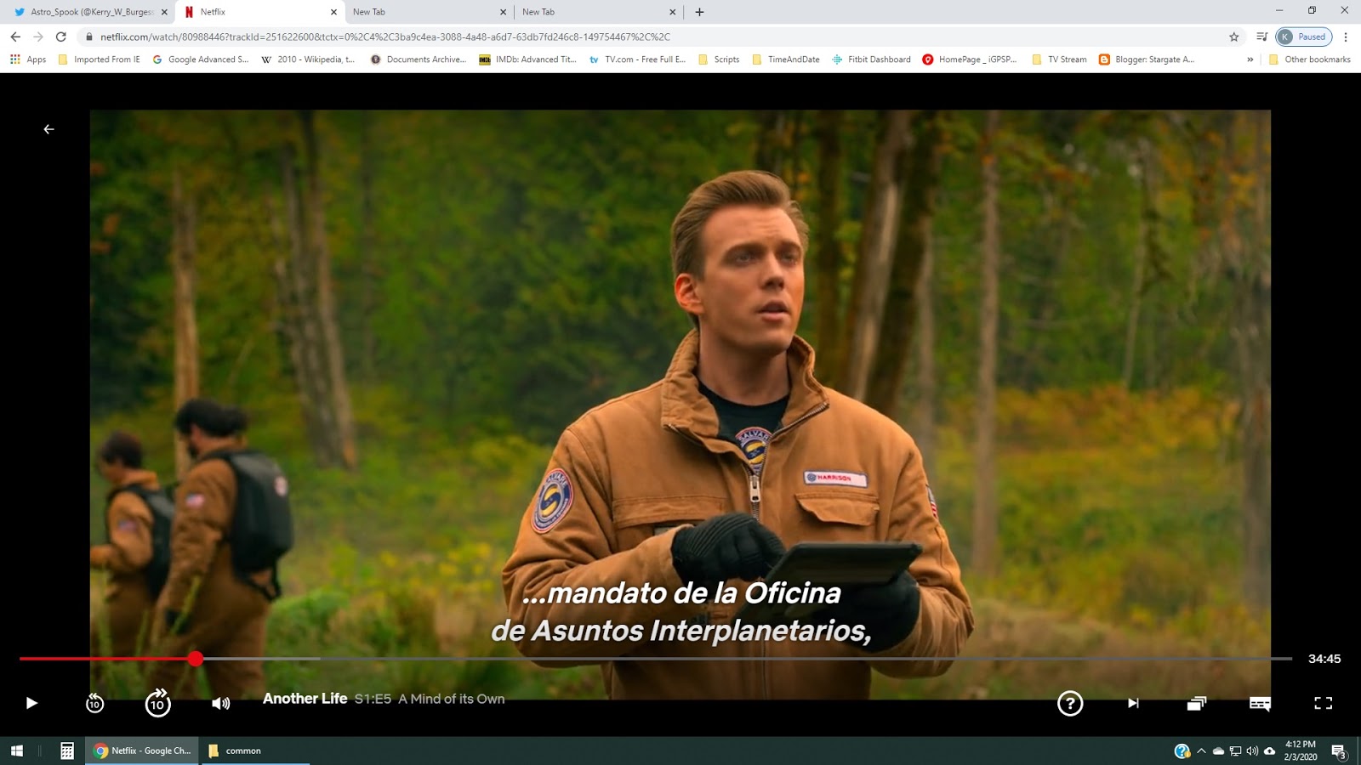Open Windows notification center
This screenshot has width=1361, height=765.
pos(1339,751)
